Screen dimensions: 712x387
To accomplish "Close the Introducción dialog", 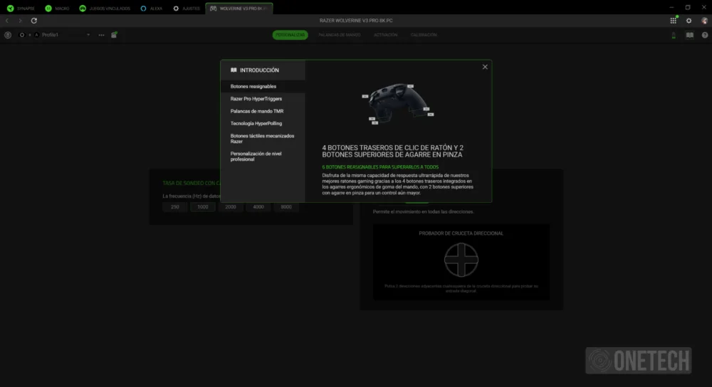I will point(485,67).
